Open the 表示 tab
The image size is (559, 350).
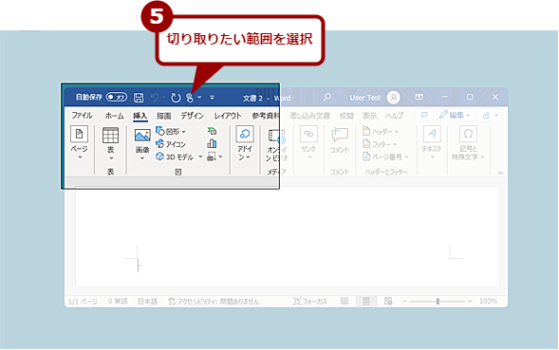click(370, 116)
